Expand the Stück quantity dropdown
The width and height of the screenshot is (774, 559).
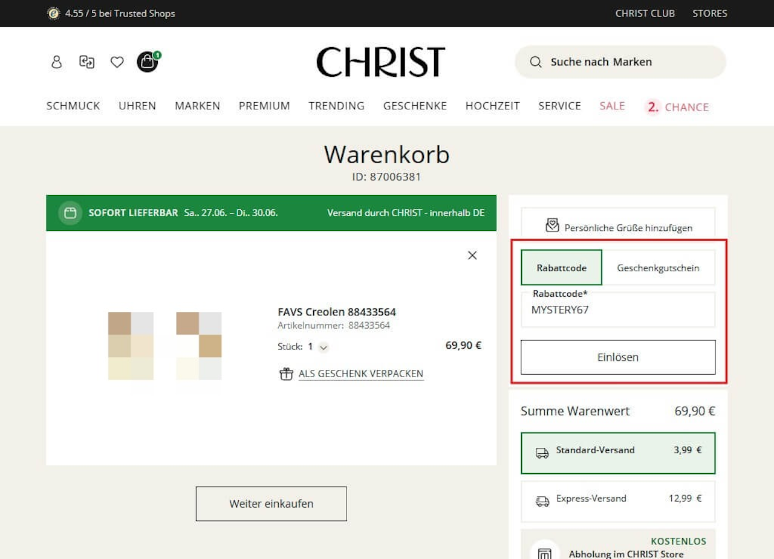pyautogui.click(x=324, y=347)
